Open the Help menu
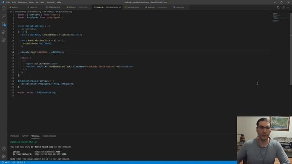 tap(59, 2)
